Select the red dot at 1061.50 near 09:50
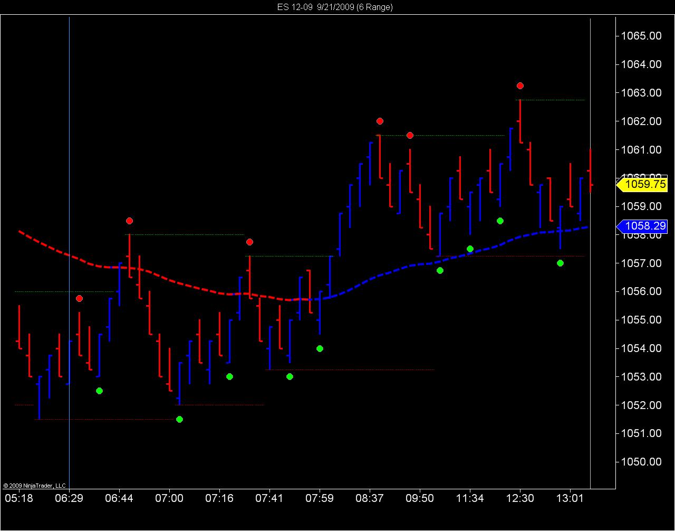 pos(410,135)
